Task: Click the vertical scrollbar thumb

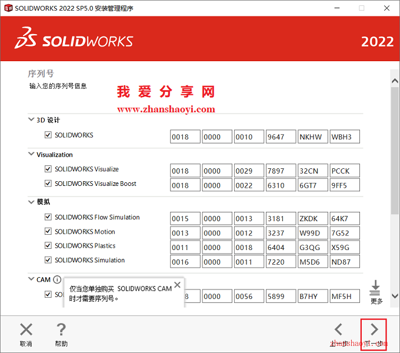Action: [x=395, y=151]
